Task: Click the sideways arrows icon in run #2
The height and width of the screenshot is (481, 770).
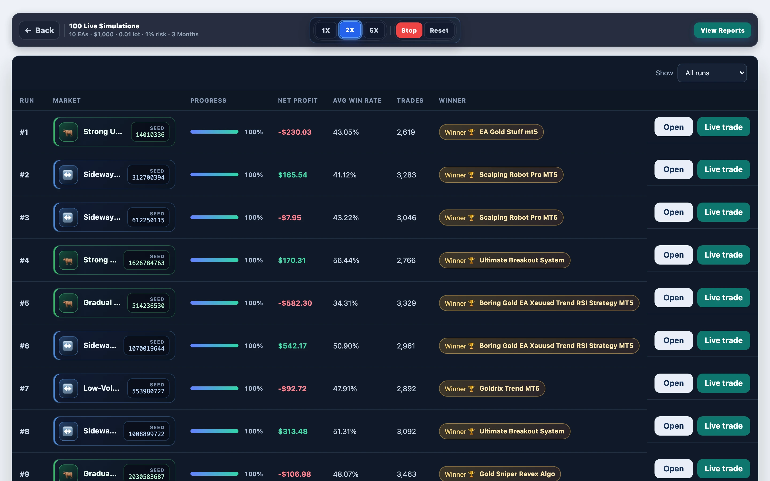Action: pos(68,175)
